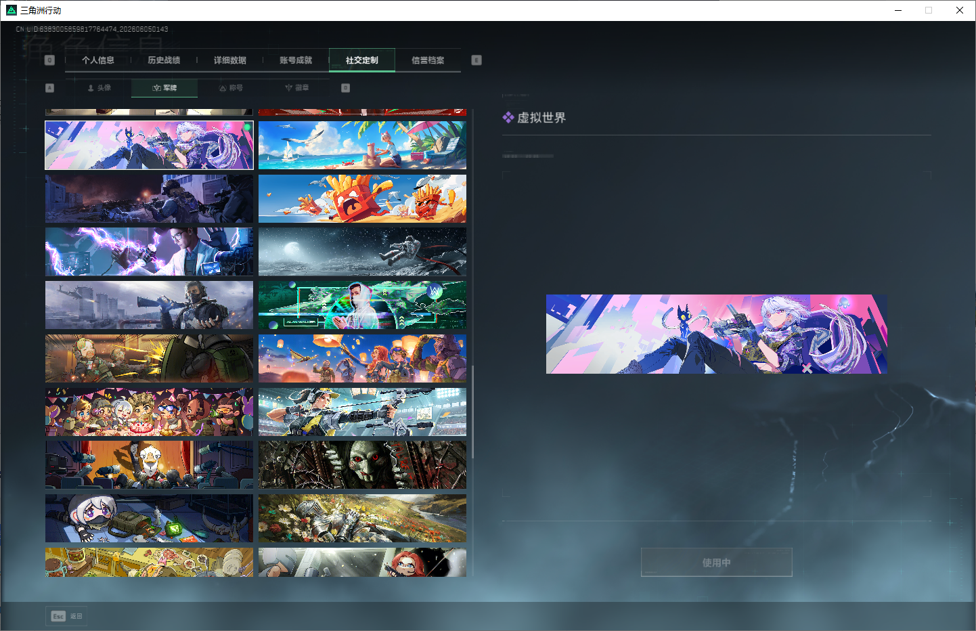This screenshot has width=976, height=631.
Task: Click the 使用中 in-use button
Action: (x=717, y=563)
